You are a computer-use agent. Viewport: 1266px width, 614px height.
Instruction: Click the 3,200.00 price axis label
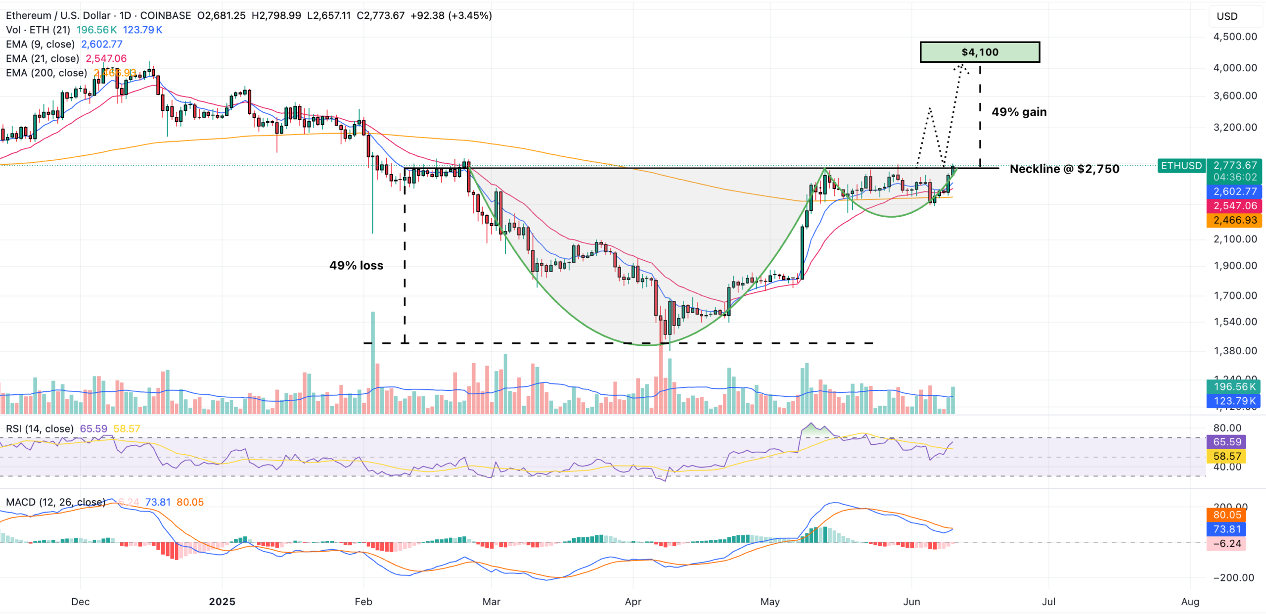(x=1235, y=127)
